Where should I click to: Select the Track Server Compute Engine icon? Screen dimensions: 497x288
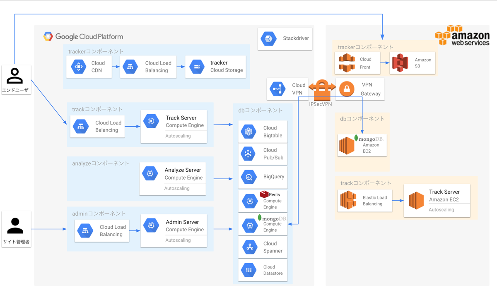151,121
